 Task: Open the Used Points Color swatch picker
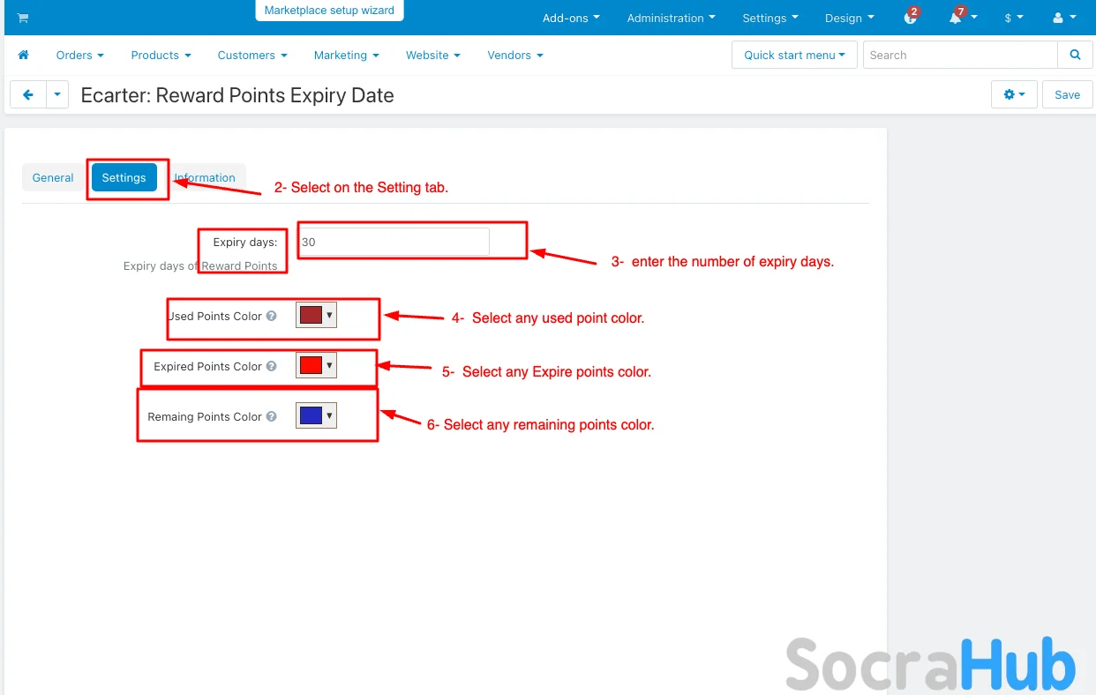tap(316, 315)
